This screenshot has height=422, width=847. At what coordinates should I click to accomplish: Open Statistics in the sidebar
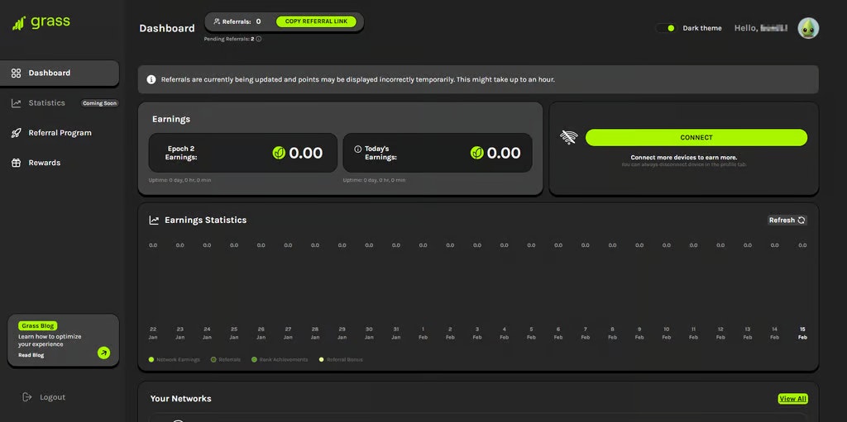(46, 102)
